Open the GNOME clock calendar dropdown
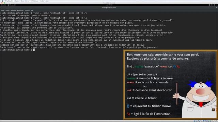This screenshot has width=218, height=122. [109, 5]
